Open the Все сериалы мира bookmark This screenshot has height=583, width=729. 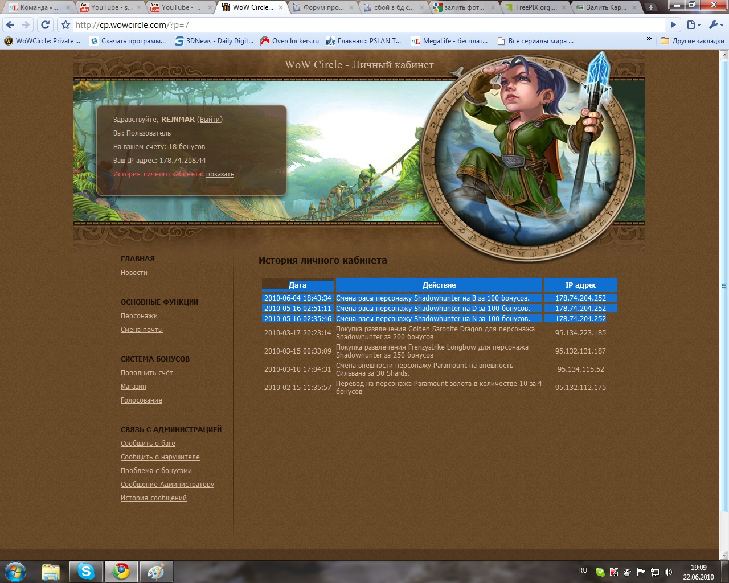tap(535, 40)
